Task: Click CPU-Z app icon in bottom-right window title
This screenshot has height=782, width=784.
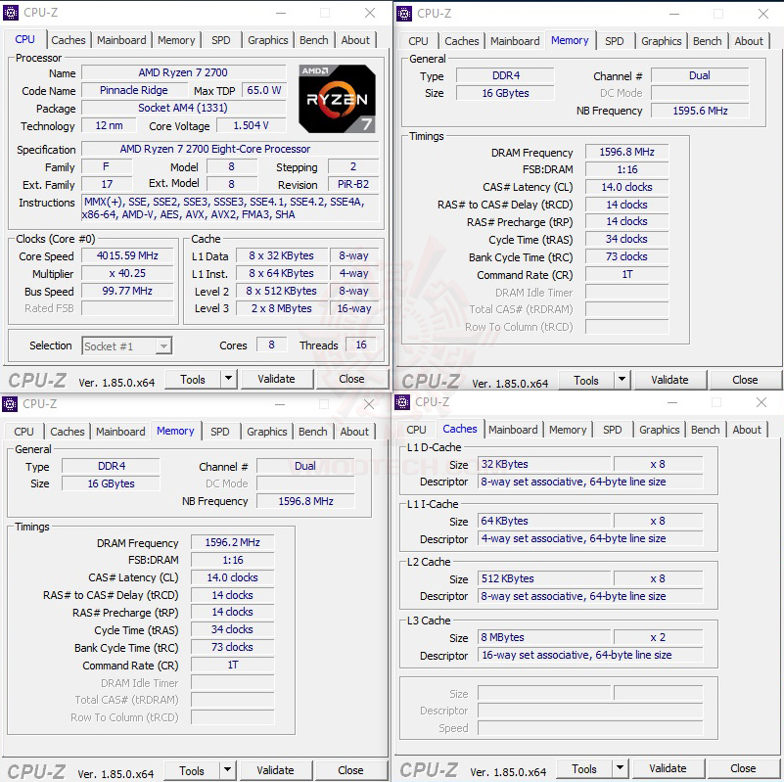Action: 402,402
